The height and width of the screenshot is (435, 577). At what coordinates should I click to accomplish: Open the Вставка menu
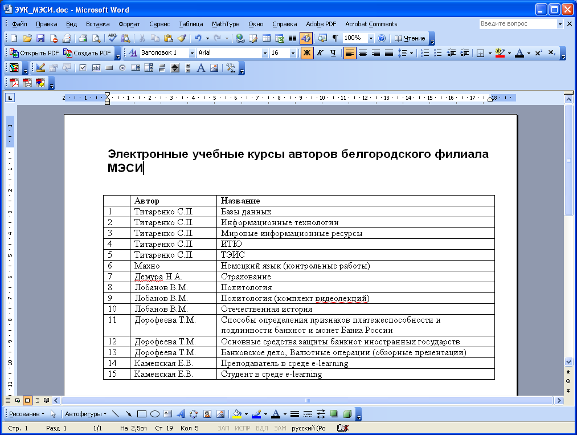coord(97,24)
